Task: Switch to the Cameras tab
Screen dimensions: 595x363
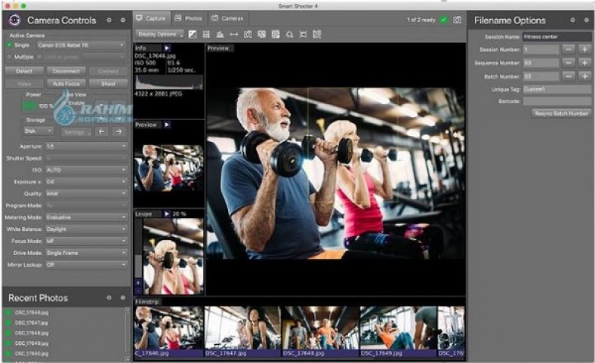Action: point(227,17)
